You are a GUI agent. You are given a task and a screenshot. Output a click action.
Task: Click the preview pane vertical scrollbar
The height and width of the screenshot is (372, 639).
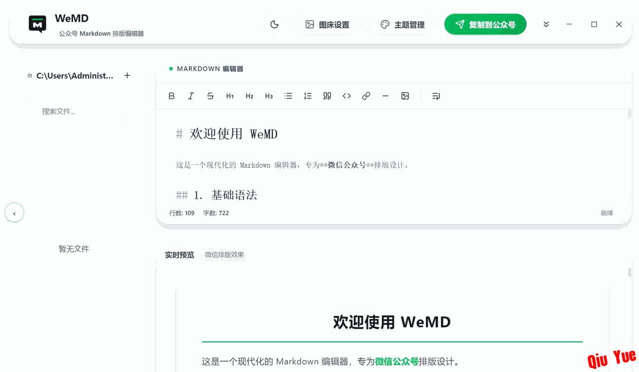[x=630, y=272]
